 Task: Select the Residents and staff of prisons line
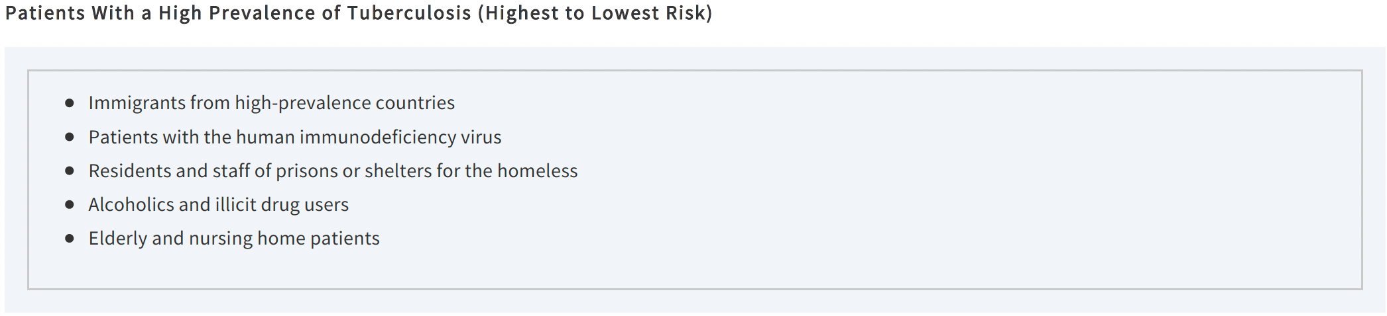333,171
